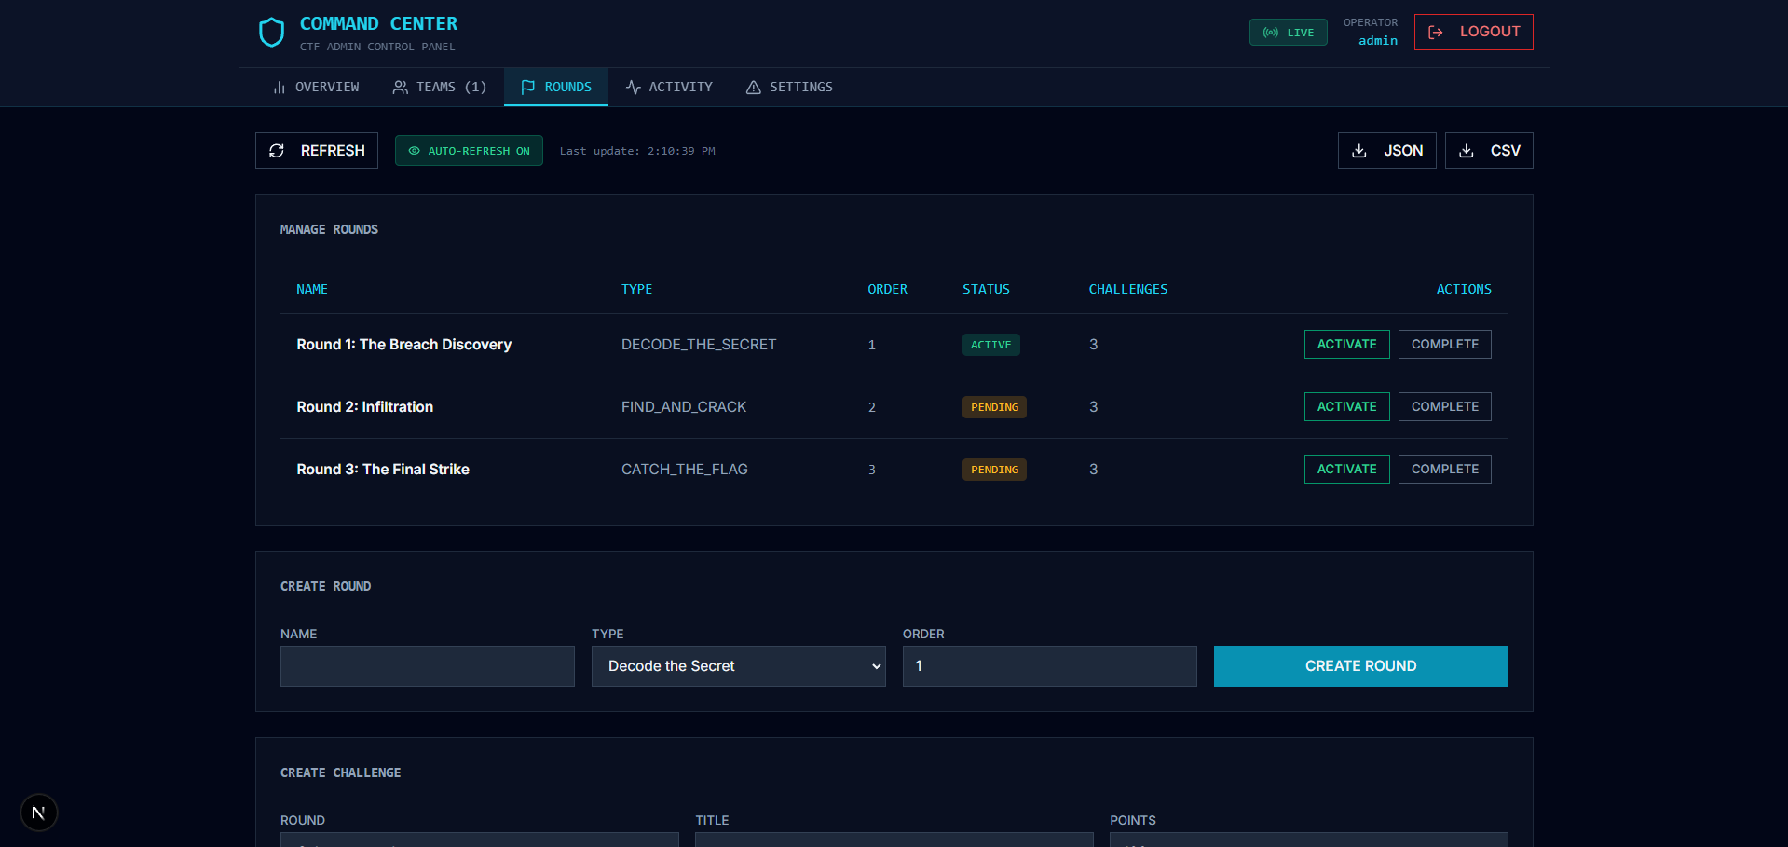Screen dimensions: 1788x847
Task: Toggle the LIVE status indicator
Action: click(1288, 31)
